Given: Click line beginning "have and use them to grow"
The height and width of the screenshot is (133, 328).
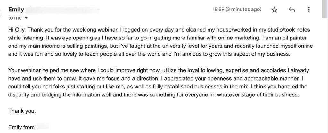Looking at the screenshot, I should point(156,79).
